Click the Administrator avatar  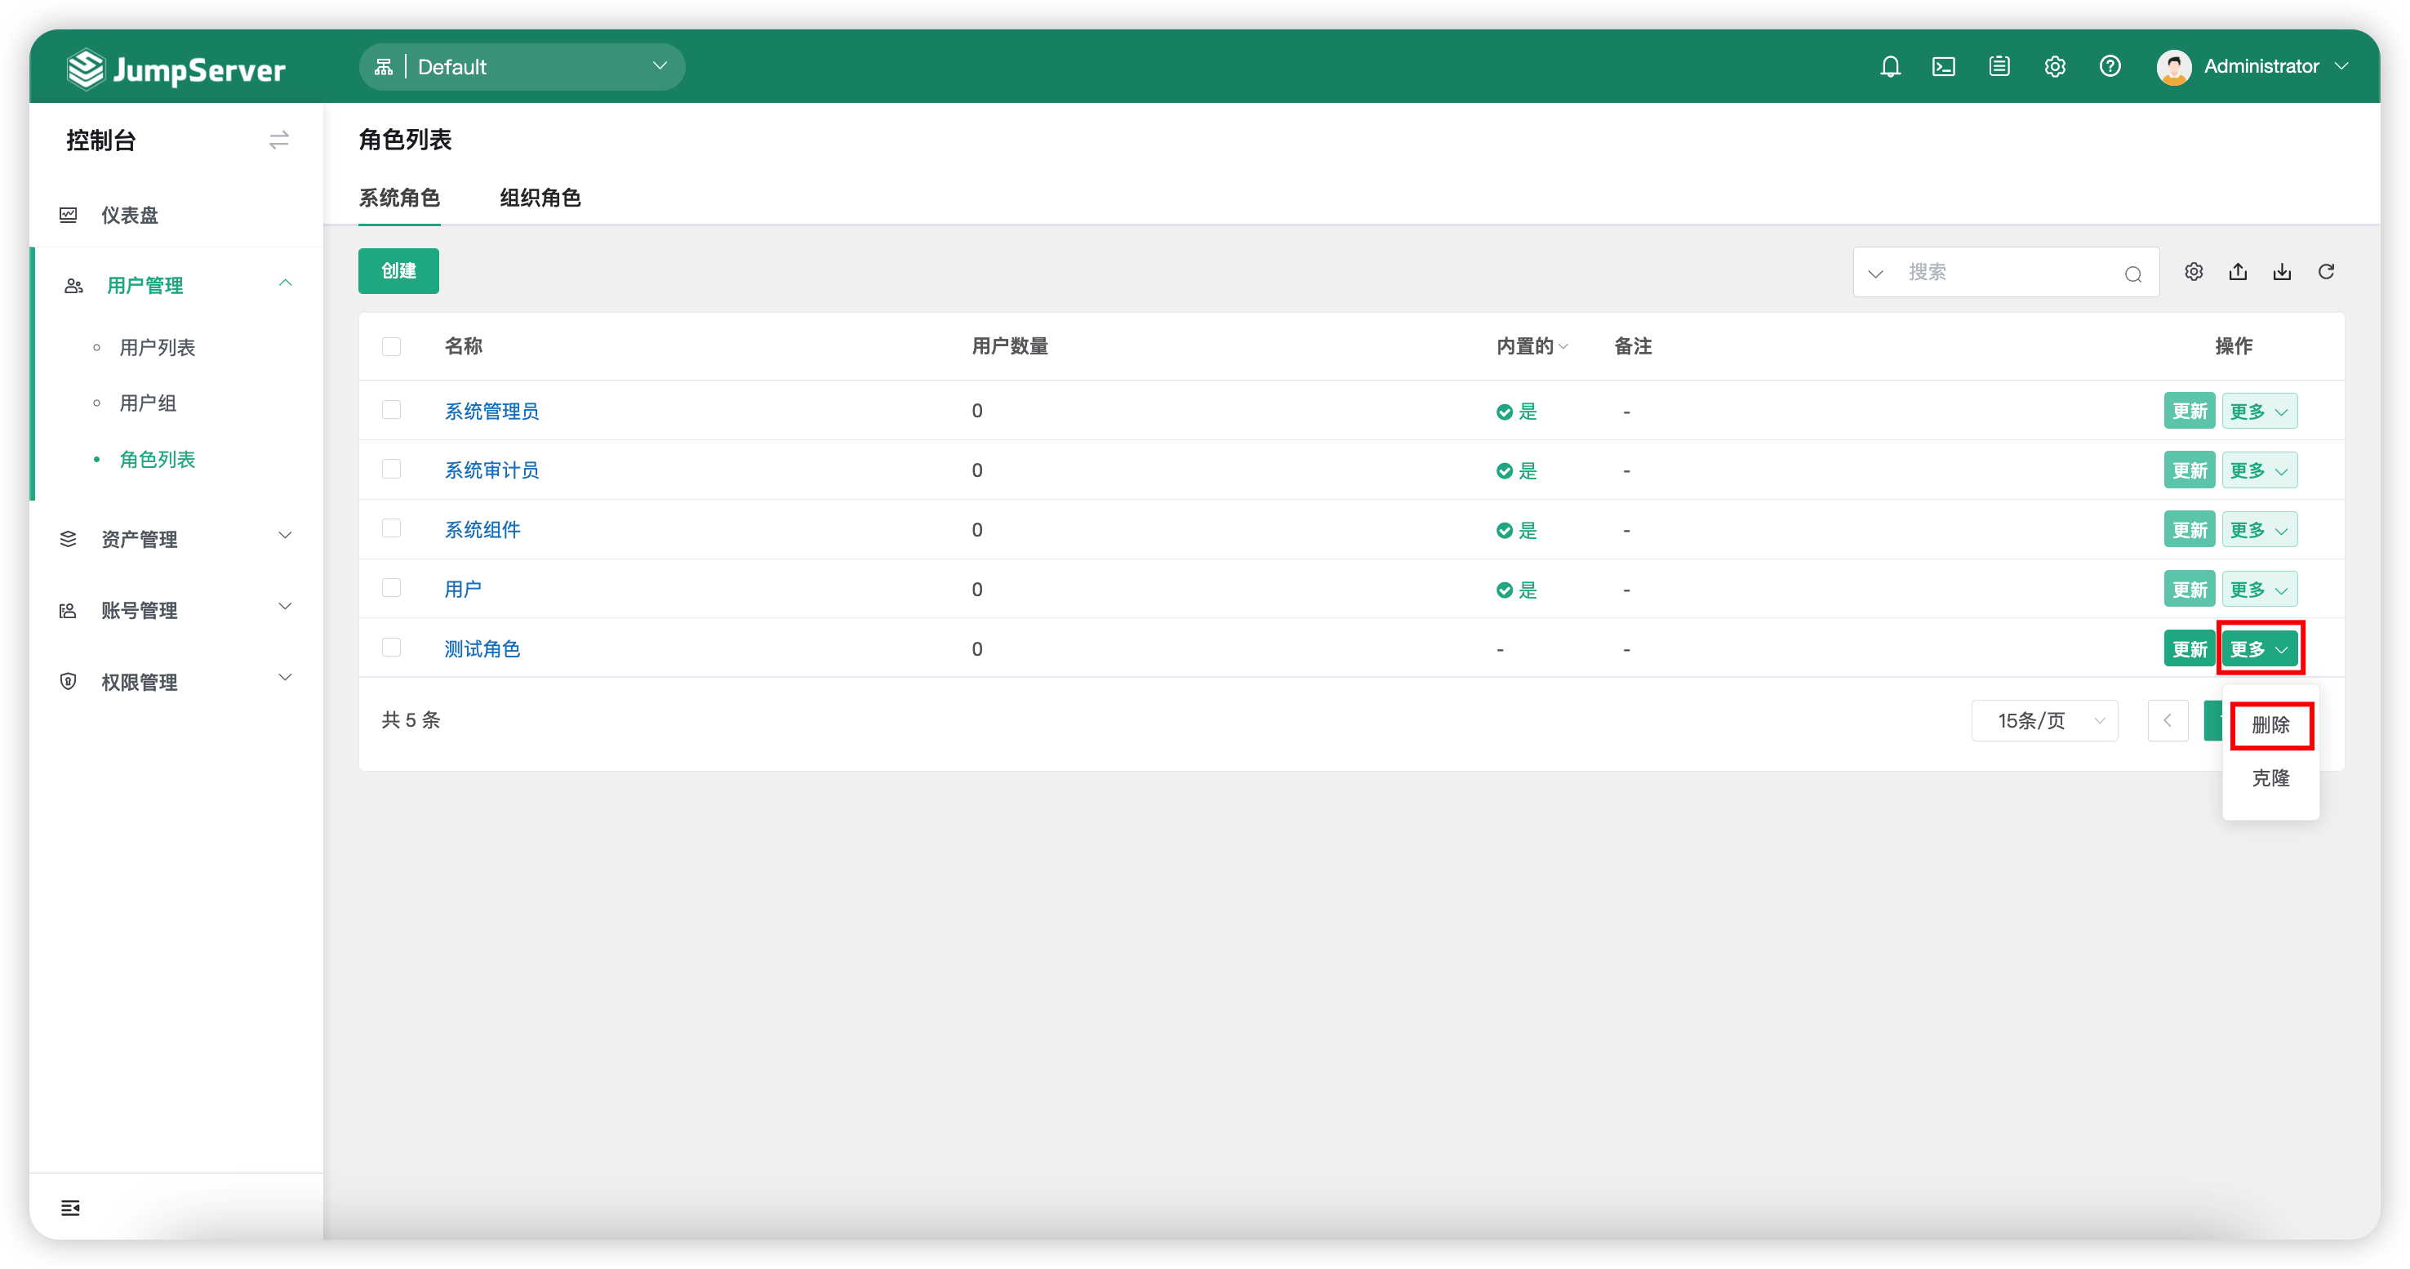point(2173,66)
